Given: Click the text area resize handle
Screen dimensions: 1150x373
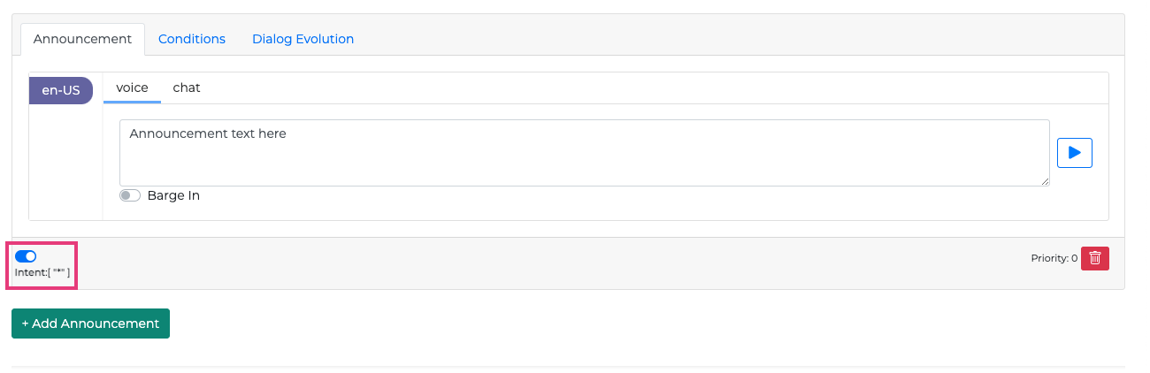Looking at the screenshot, I should pyautogui.click(x=1045, y=181).
